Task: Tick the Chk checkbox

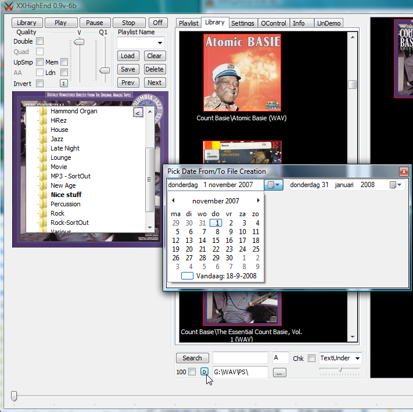Action: 311,359
